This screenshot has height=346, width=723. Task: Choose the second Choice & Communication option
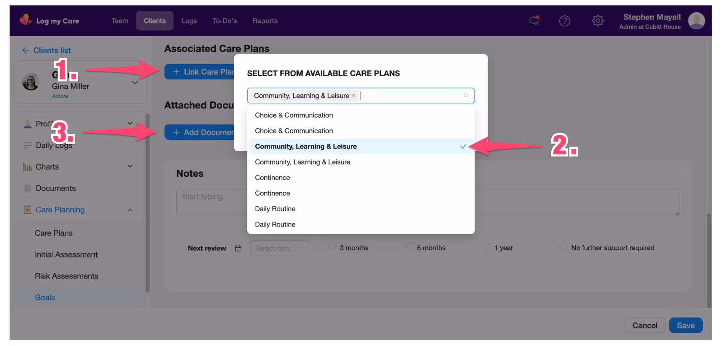(361, 131)
